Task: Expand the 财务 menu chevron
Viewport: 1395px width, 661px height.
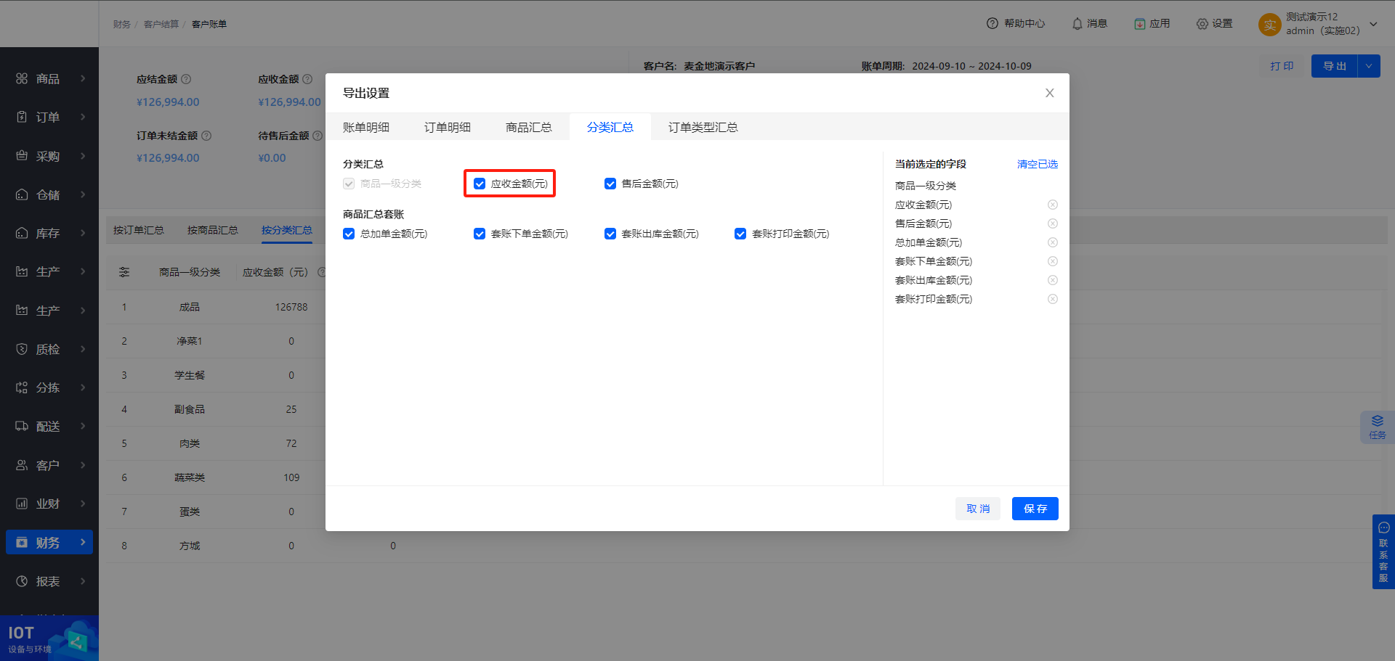Action: [83, 542]
